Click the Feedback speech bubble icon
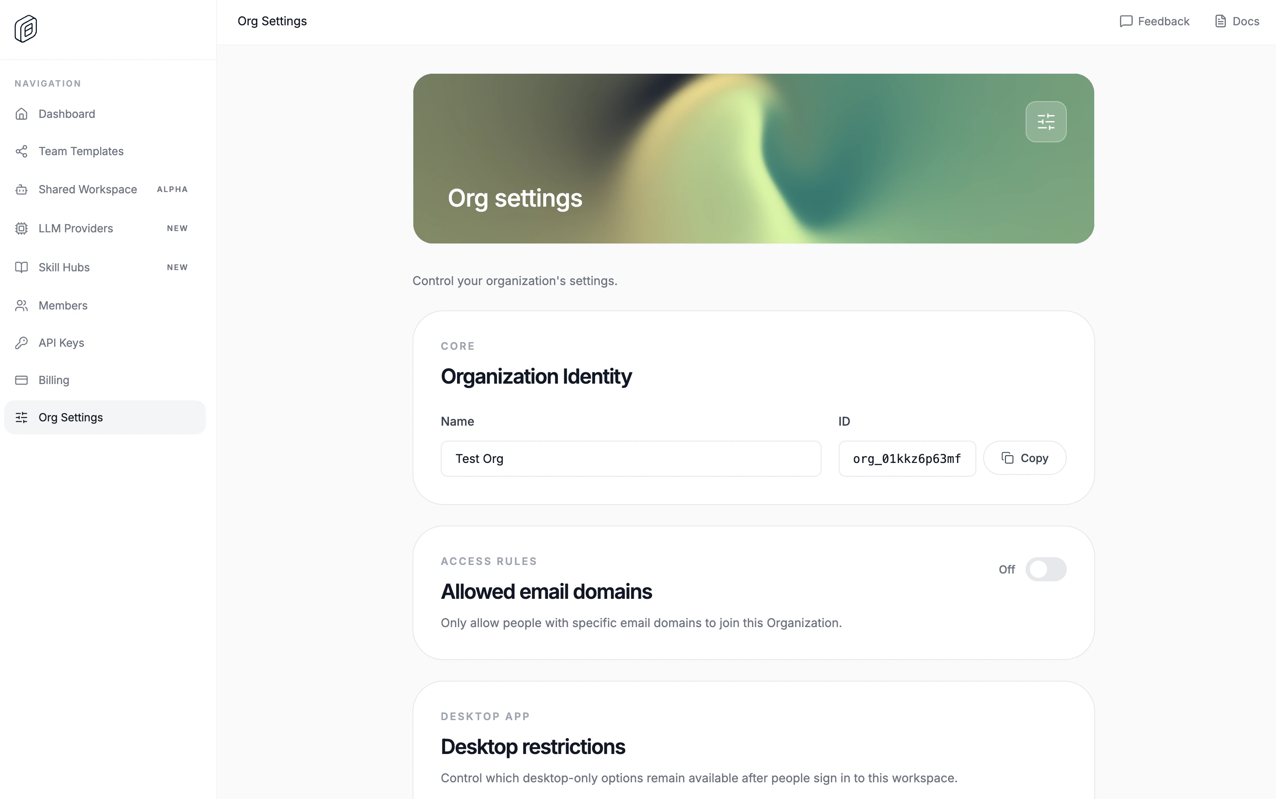This screenshot has height=799, width=1276. click(x=1126, y=21)
